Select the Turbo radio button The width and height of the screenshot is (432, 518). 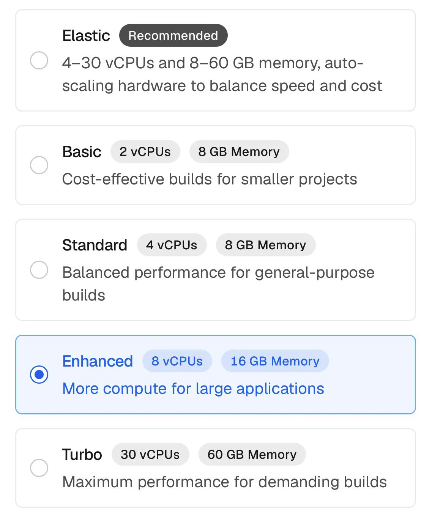coord(39,468)
